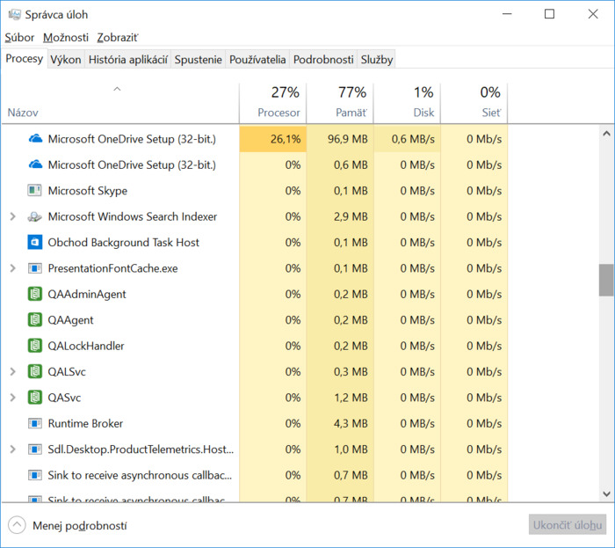Image resolution: width=615 pixels, height=548 pixels.
Task: Expand the QALSvc process group
Action: 12,371
